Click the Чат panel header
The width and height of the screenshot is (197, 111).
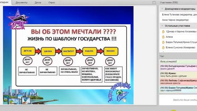coord(162,56)
